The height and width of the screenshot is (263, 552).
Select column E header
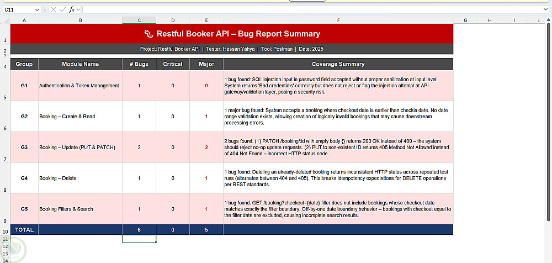[206, 20]
